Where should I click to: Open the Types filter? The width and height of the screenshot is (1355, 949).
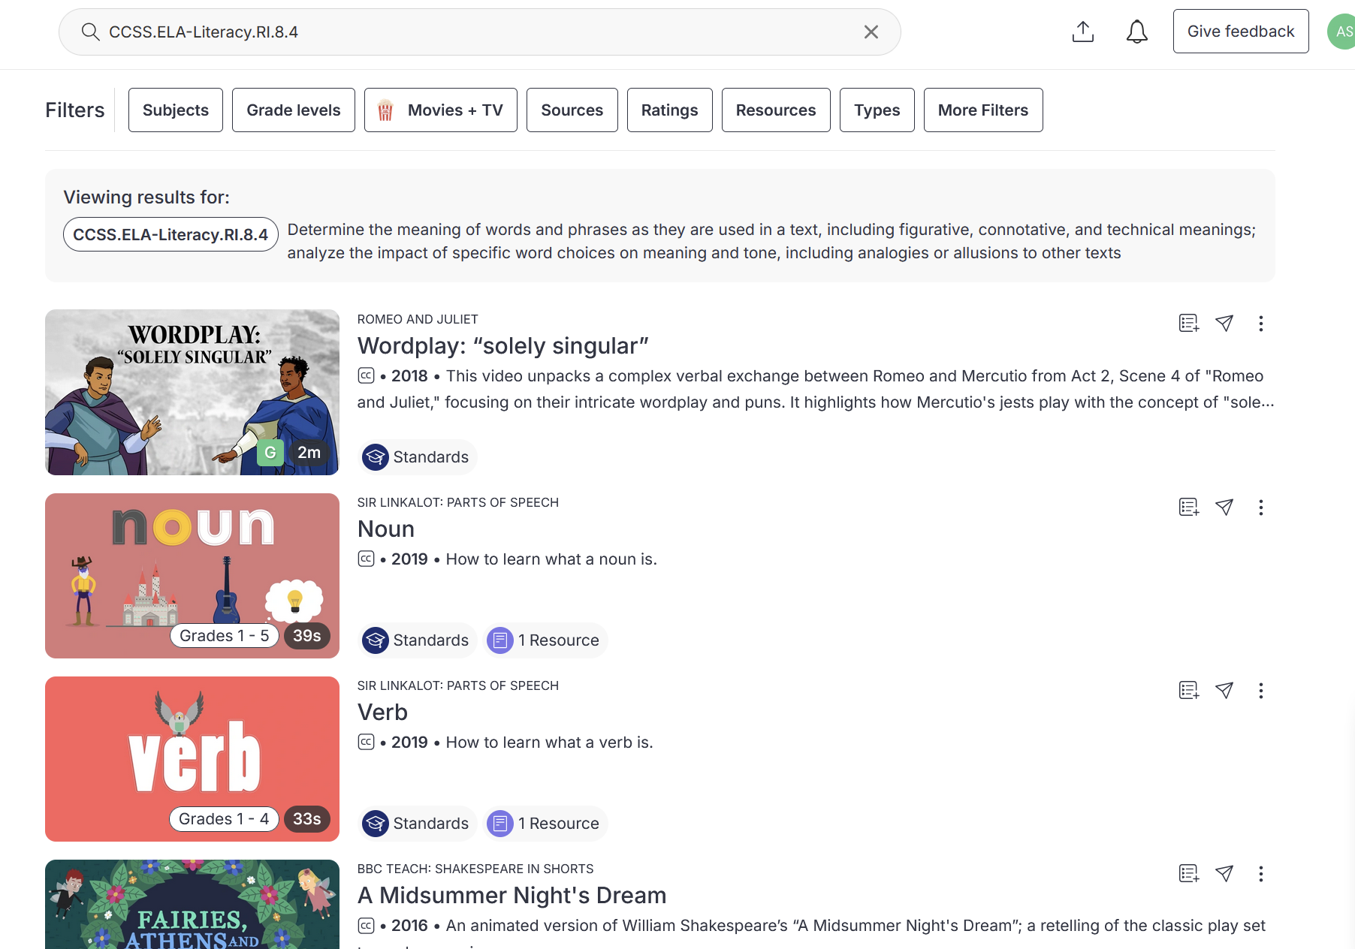click(877, 110)
